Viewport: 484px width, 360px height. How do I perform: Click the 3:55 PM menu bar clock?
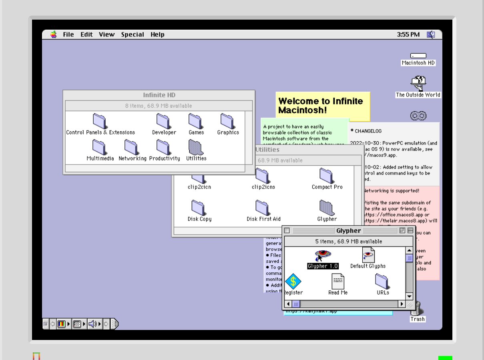coord(408,34)
